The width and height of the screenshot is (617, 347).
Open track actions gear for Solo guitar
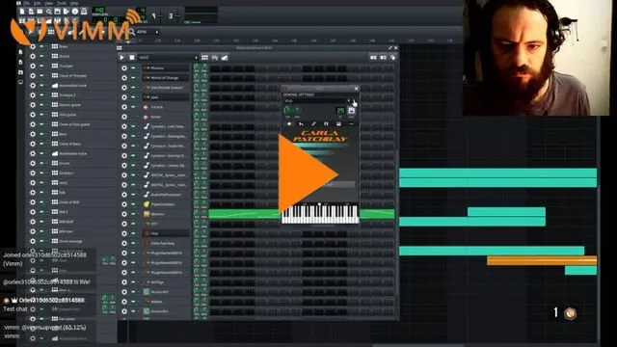33,115
